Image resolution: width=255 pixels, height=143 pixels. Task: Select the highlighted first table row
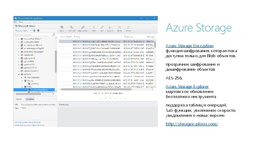pyautogui.click(x=106, y=42)
